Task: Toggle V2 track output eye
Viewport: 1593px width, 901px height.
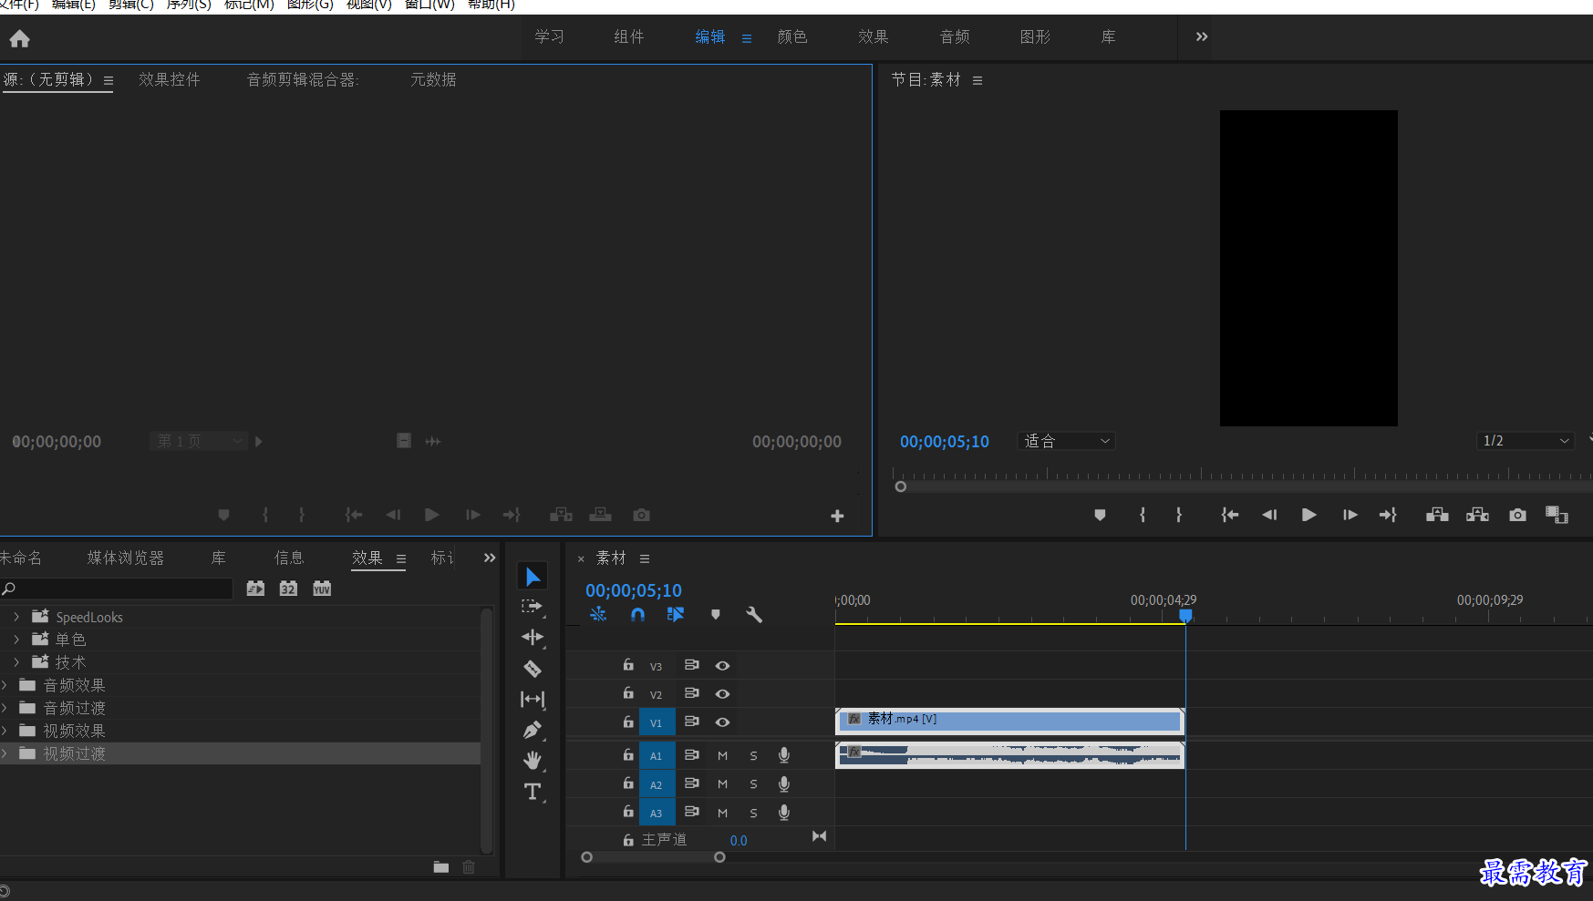Action: coord(722,694)
